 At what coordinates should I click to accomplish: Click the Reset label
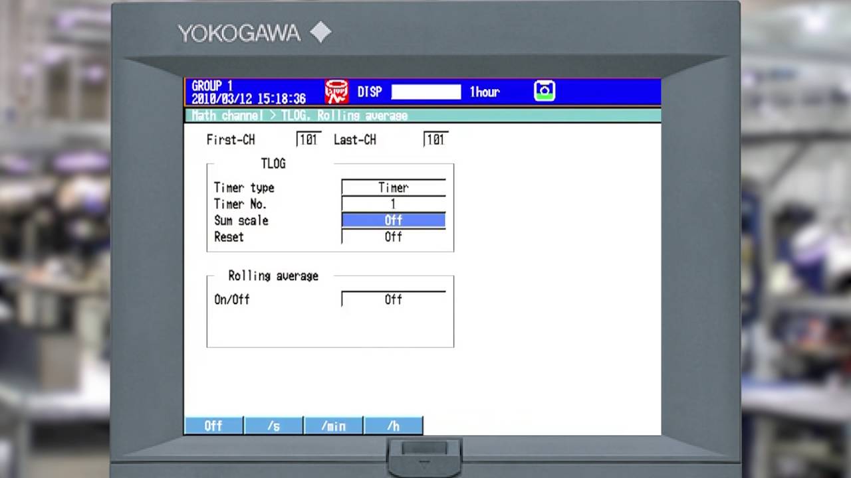click(x=229, y=236)
